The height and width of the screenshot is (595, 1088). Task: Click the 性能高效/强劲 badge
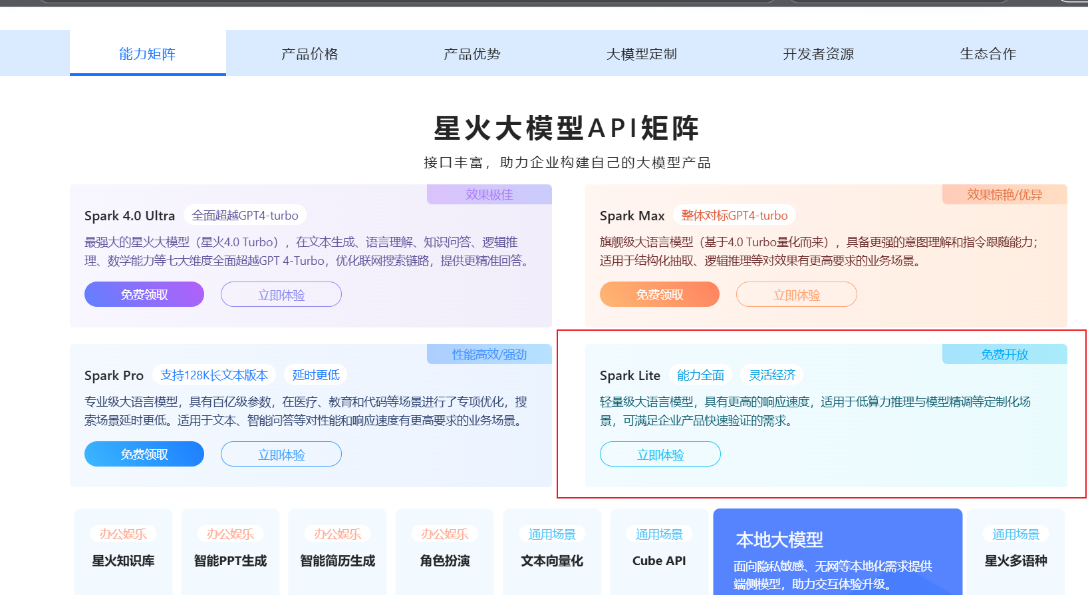pyautogui.click(x=489, y=354)
